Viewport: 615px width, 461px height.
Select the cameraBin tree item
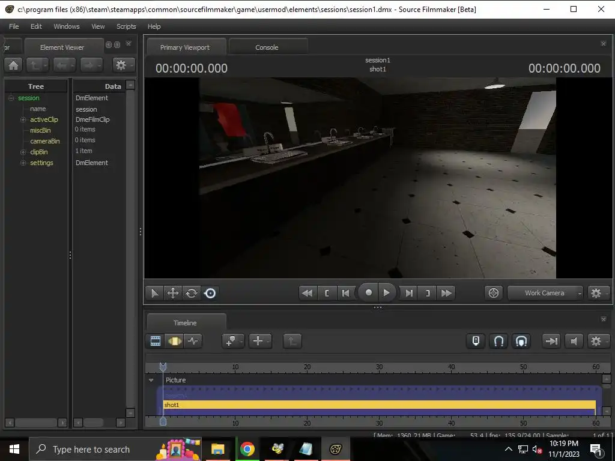(x=45, y=141)
